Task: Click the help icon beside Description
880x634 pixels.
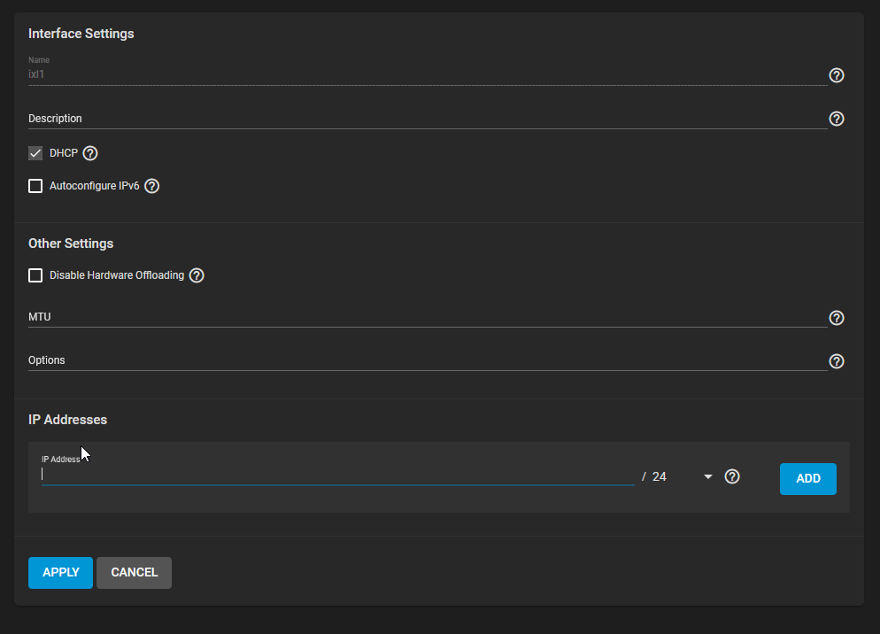Action: 836,119
